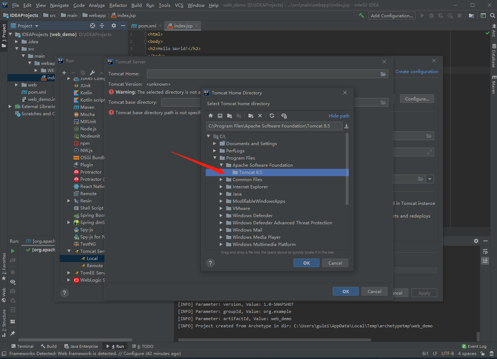Click the delete (X) icon in file chooser toolbar

(x=260, y=116)
